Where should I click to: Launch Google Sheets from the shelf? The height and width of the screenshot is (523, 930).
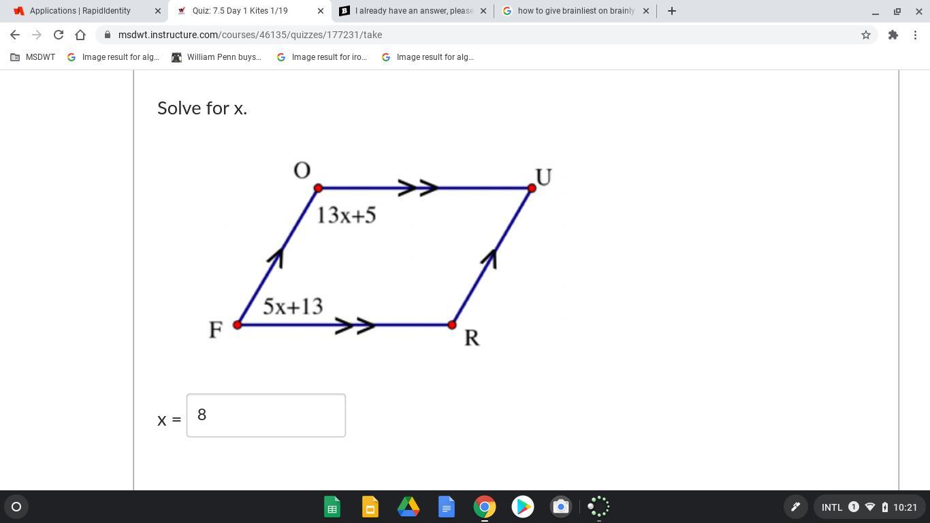pos(332,507)
